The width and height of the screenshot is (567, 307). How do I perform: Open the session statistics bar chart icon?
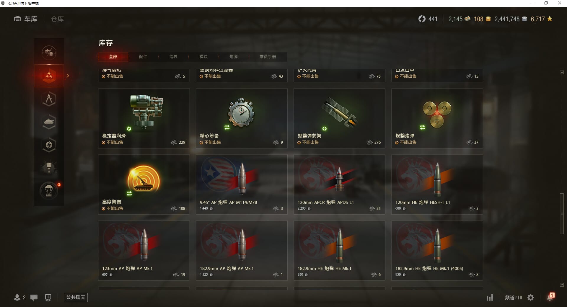490,298
